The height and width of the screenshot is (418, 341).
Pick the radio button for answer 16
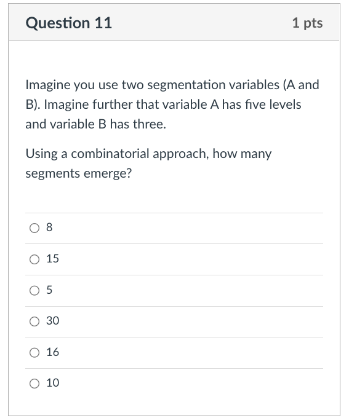click(34, 352)
